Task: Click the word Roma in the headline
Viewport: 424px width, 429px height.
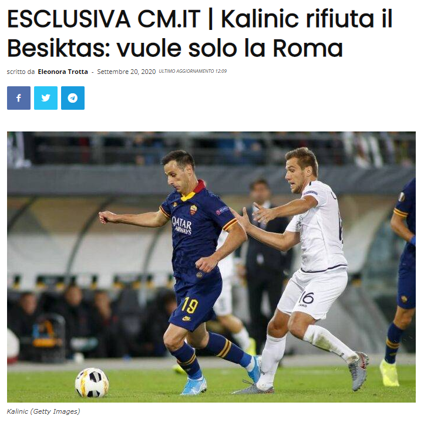Action: click(x=307, y=48)
